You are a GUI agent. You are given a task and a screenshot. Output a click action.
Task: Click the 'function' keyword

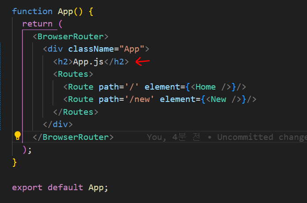[32, 11]
